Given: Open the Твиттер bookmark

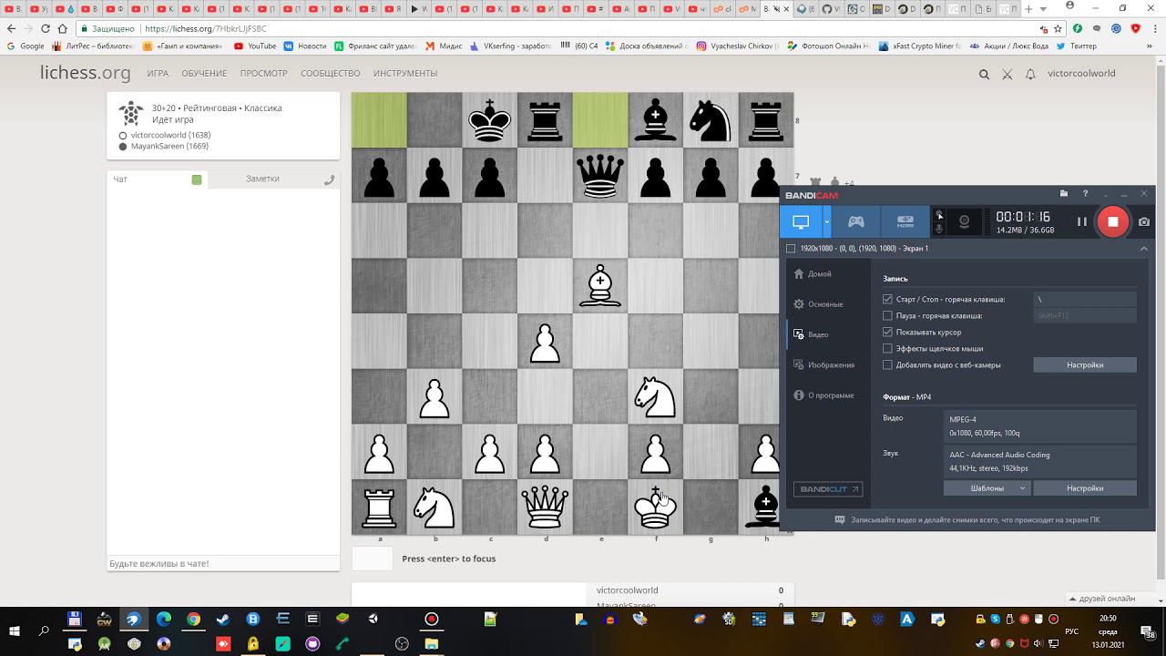Looking at the screenshot, I should click(x=1076, y=46).
